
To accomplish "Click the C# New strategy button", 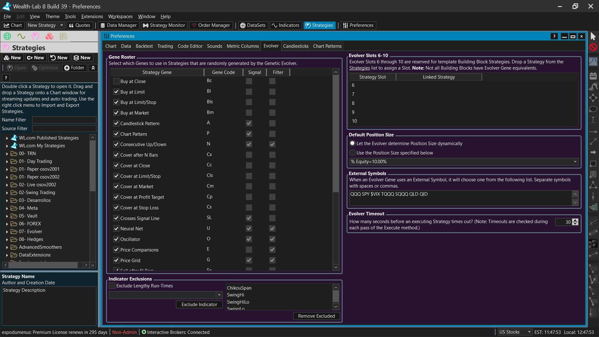I will tap(36, 58).
